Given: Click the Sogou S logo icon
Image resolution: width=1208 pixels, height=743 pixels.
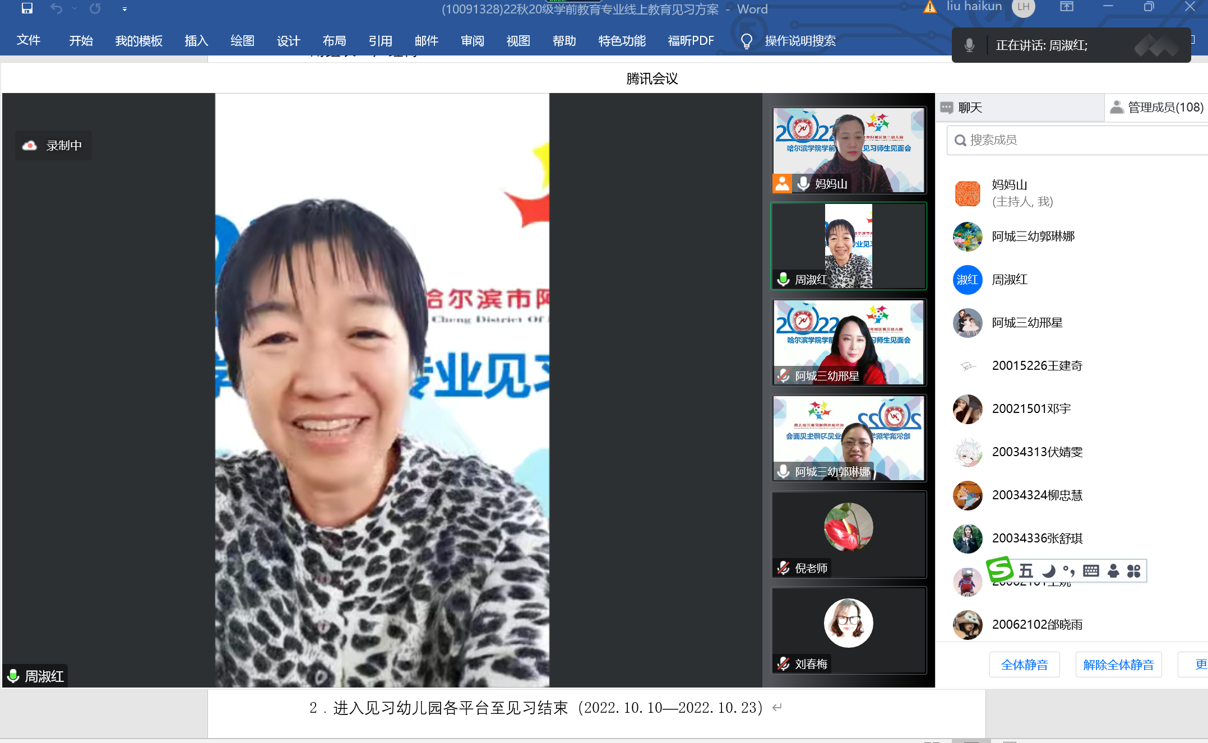Looking at the screenshot, I should coord(999,570).
